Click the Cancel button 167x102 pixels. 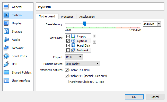[x=155, y=97]
